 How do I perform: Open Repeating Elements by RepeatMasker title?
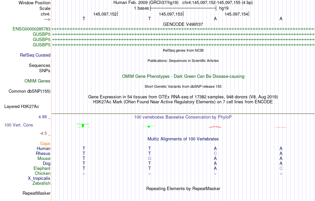click(x=183, y=188)
